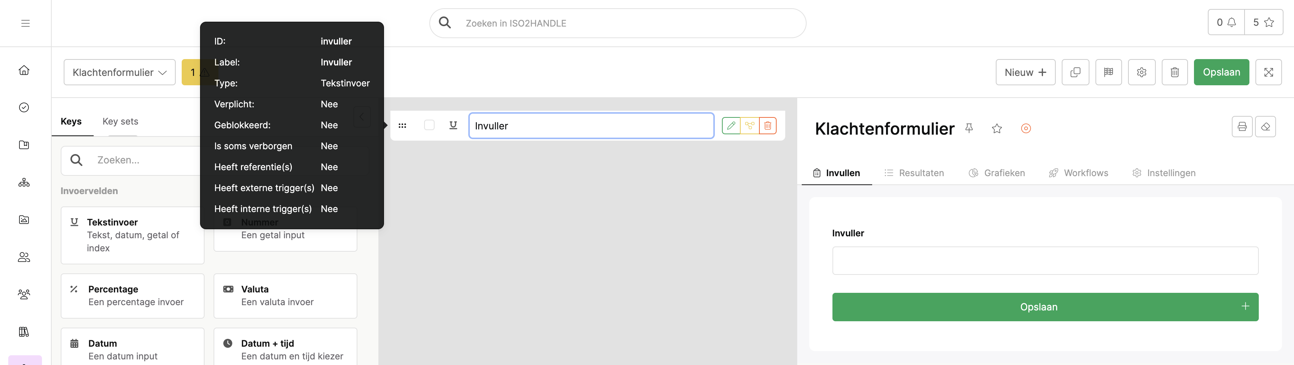Select the Percentage field type card
Image resolution: width=1294 pixels, height=365 pixels.
pyautogui.click(x=133, y=296)
